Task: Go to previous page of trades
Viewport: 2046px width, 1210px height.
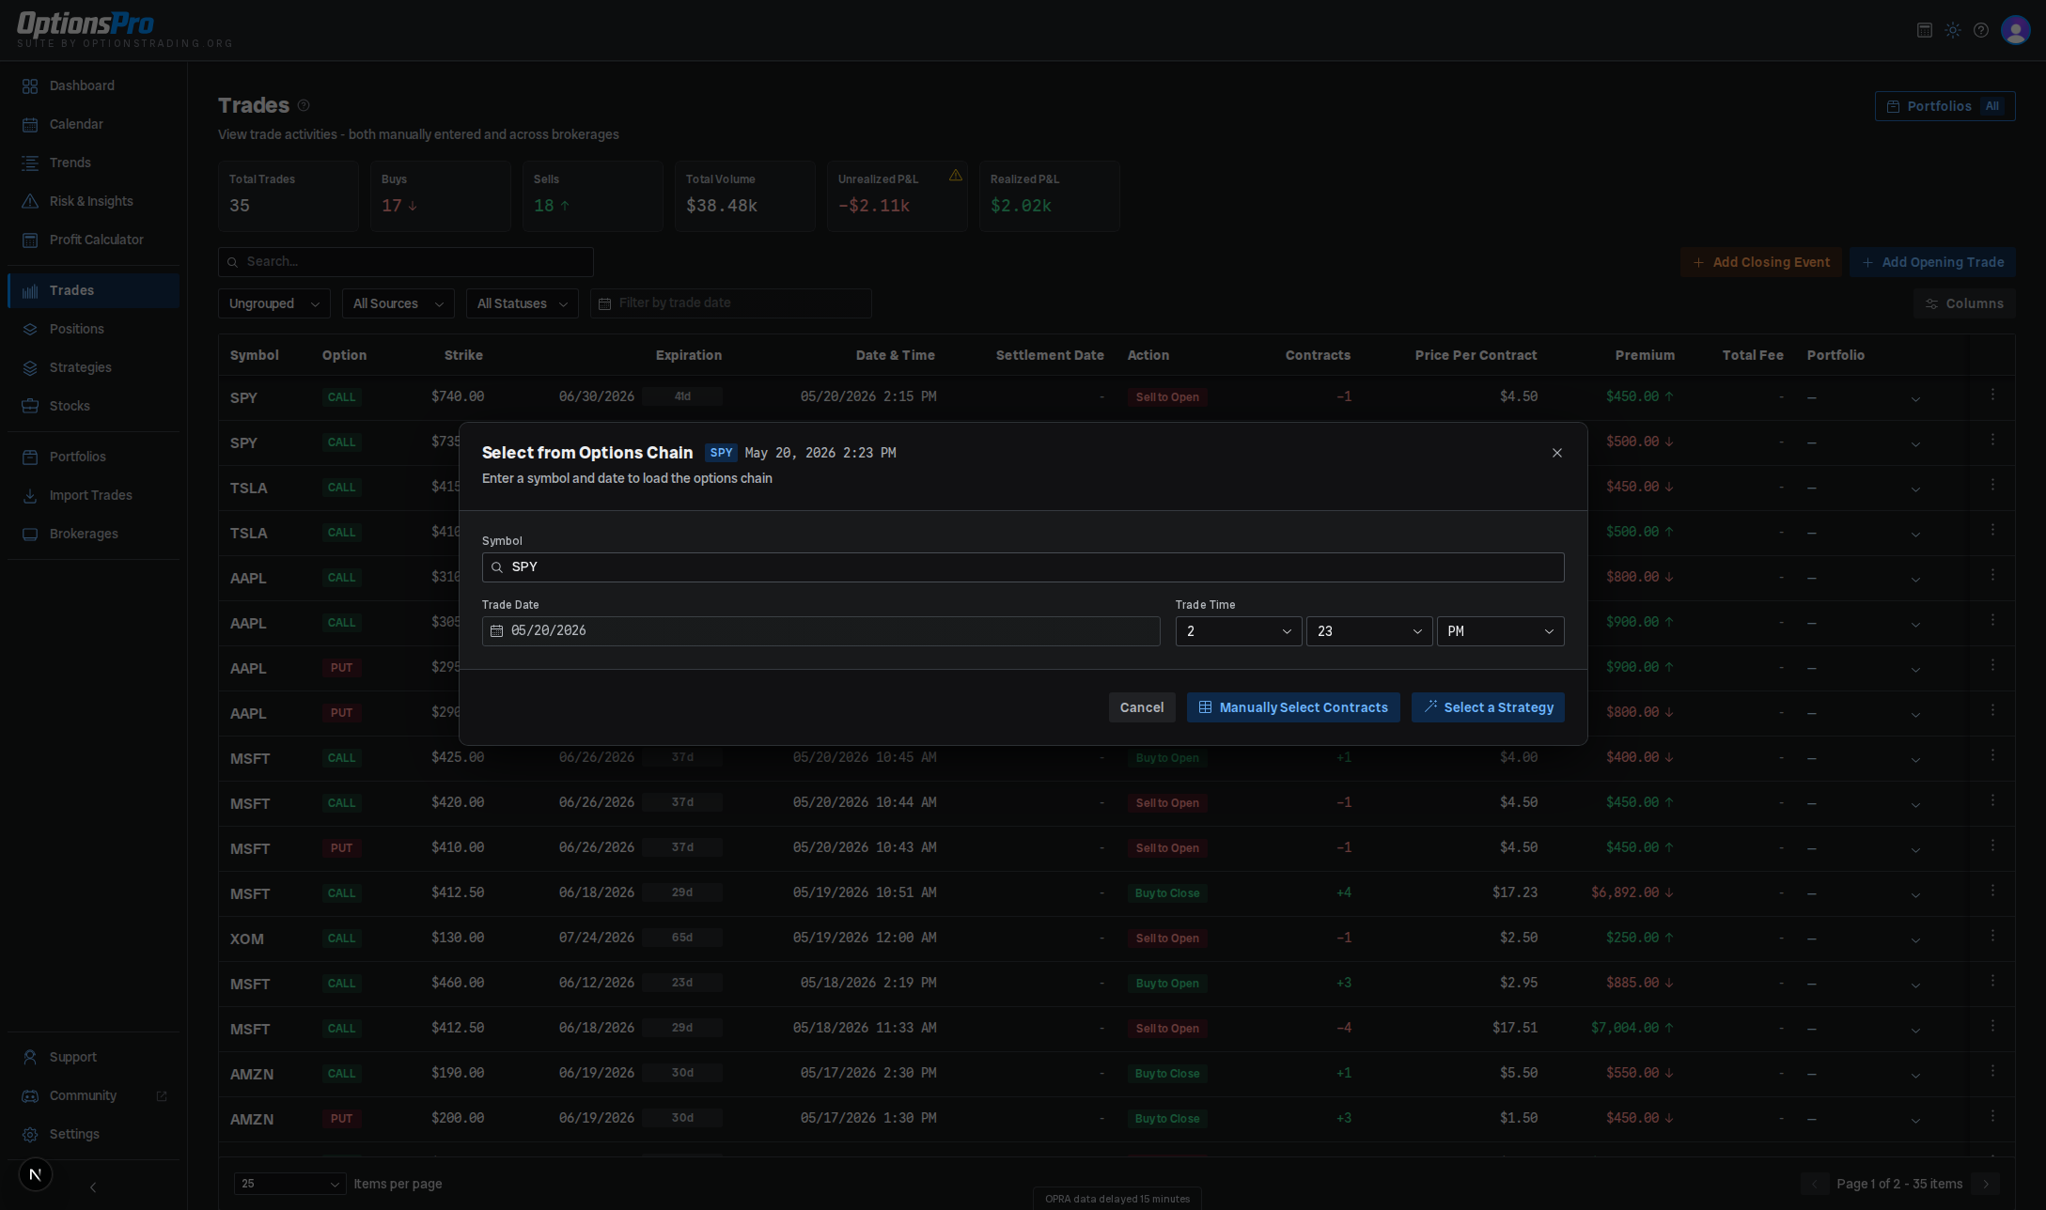Action: point(1814,1184)
